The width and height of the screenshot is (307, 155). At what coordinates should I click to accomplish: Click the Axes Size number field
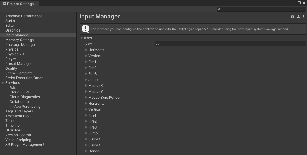pyautogui.click(x=230, y=44)
